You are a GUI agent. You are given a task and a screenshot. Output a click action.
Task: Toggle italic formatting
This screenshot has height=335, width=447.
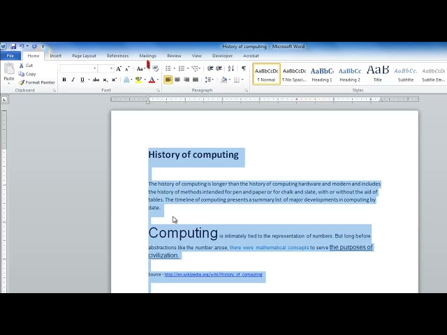(73, 80)
